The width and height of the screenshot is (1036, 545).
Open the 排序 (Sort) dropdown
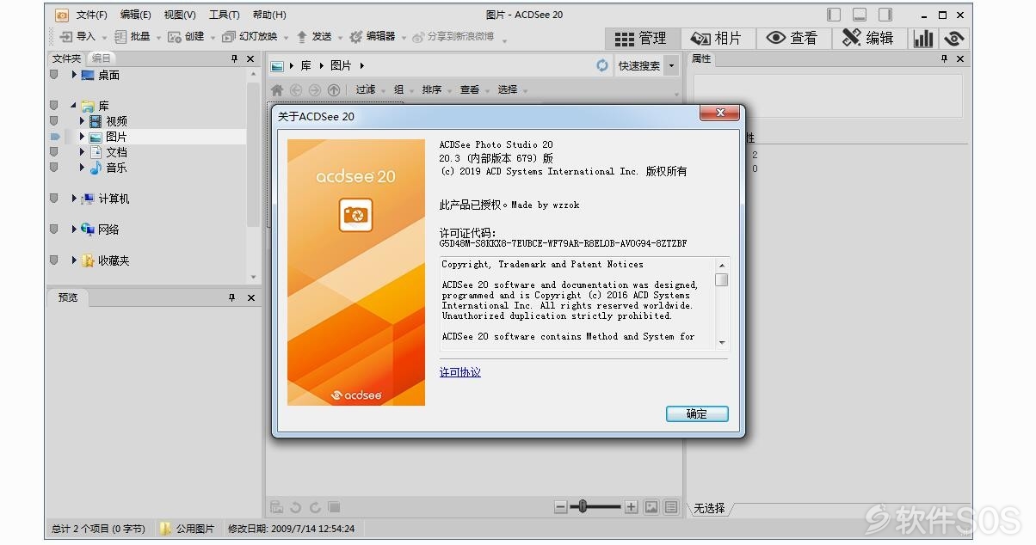[x=435, y=90]
